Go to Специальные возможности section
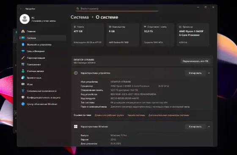This screenshot has width=237, height=155. tap(43, 91)
